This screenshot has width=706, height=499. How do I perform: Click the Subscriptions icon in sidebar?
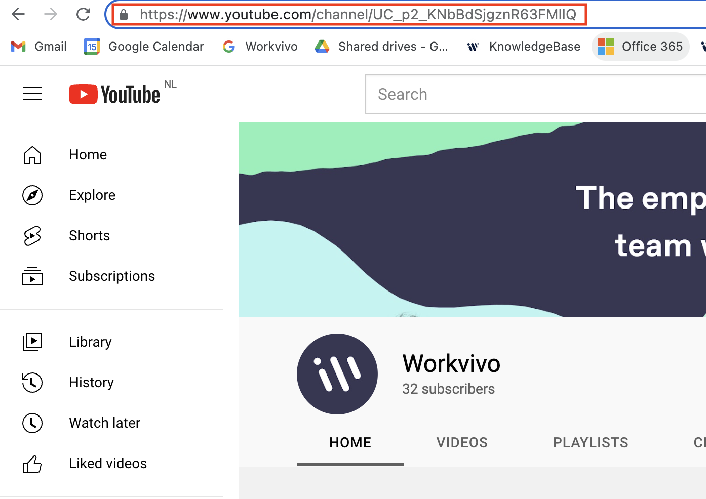tap(32, 276)
